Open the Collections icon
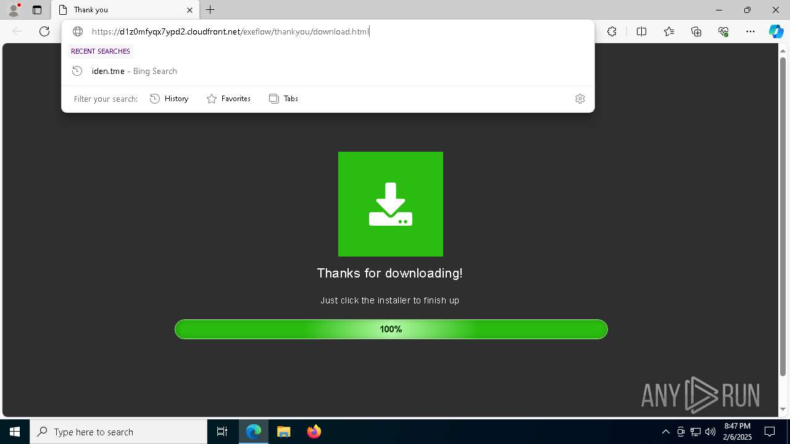The height and width of the screenshot is (444, 790). click(696, 31)
